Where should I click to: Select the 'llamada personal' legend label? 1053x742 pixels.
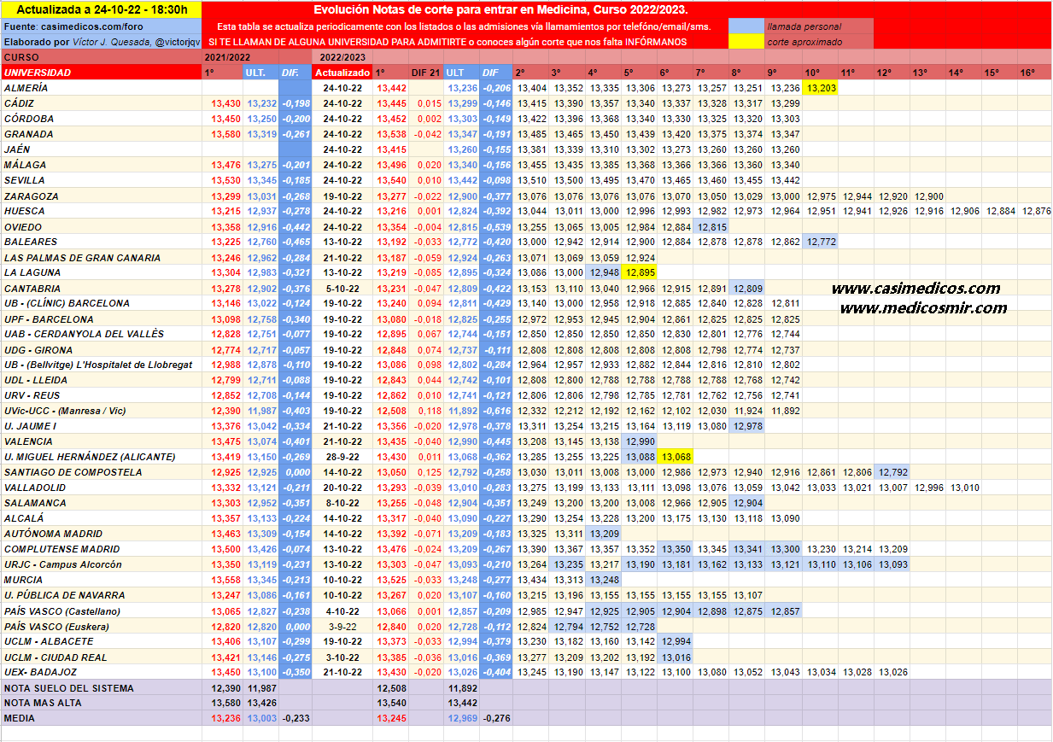(x=804, y=27)
